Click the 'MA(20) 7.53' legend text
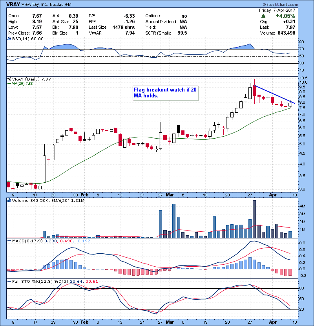Viewport: 314px width, 326px height. pyautogui.click(x=22, y=84)
